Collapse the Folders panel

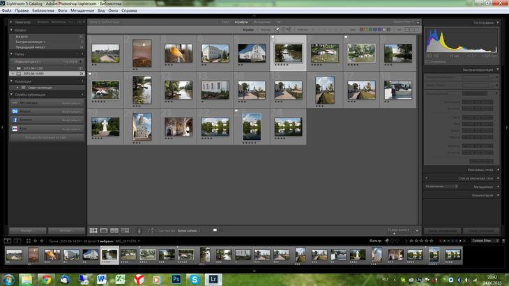11,54
